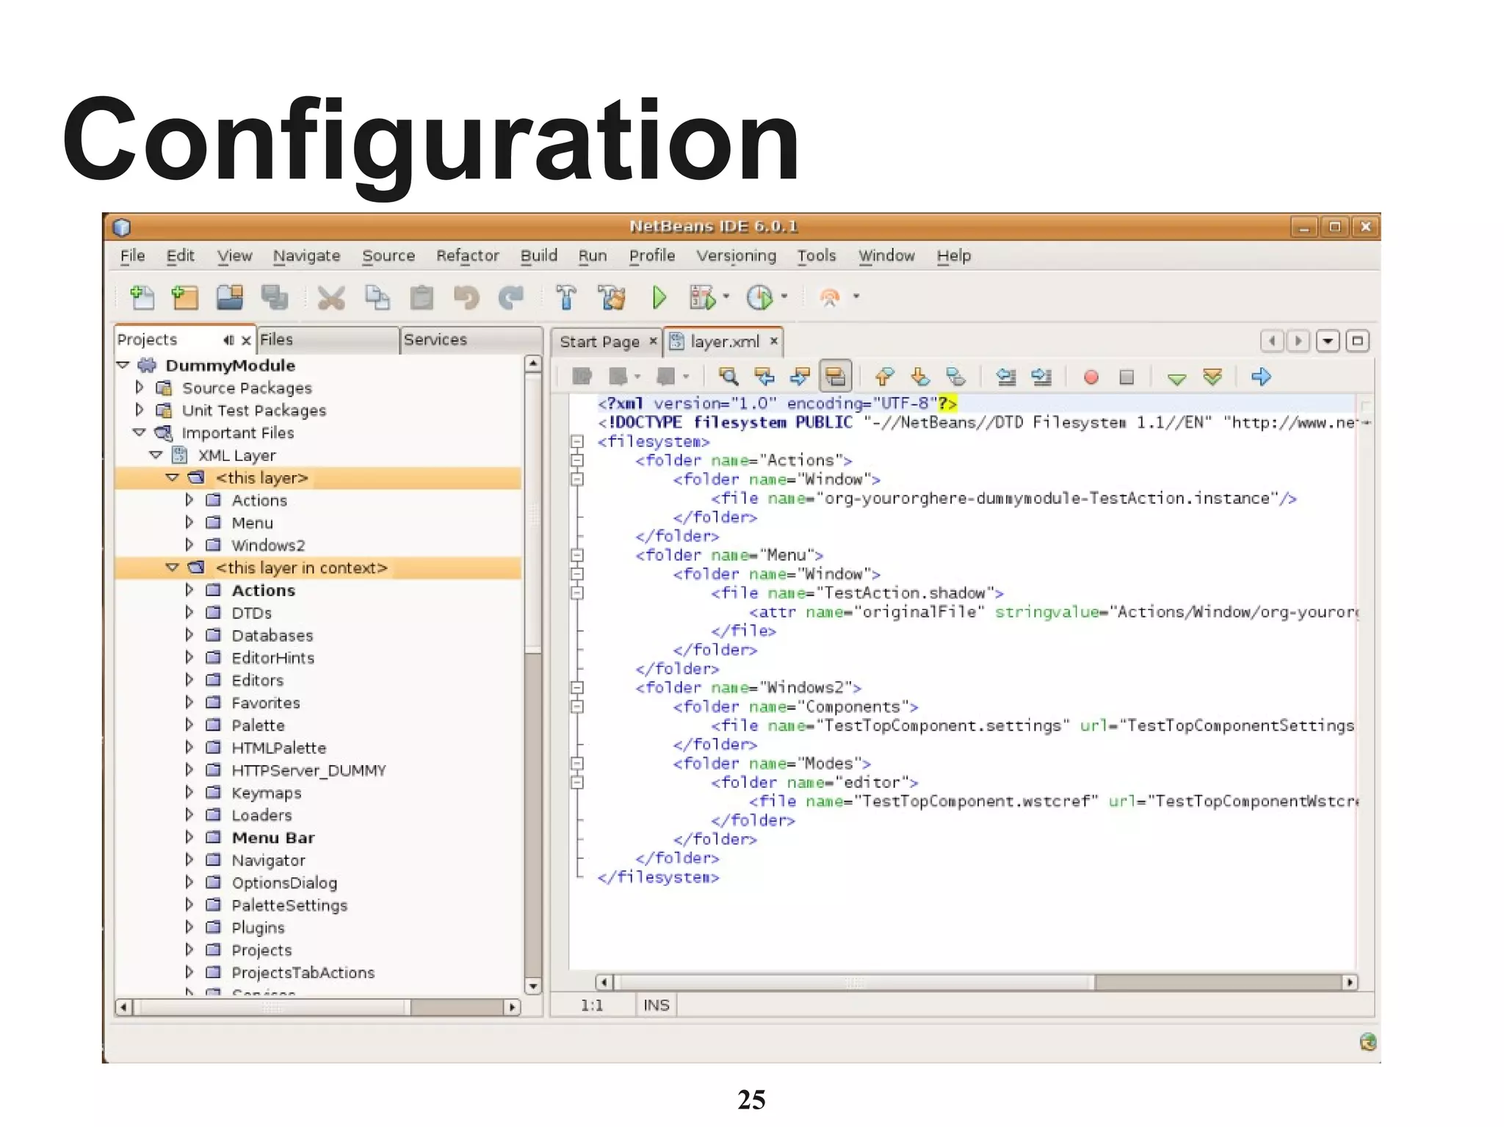Click the Shift Line Left icon
The width and height of the screenshot is (1504, 1127).
(x=1006, y=377)
